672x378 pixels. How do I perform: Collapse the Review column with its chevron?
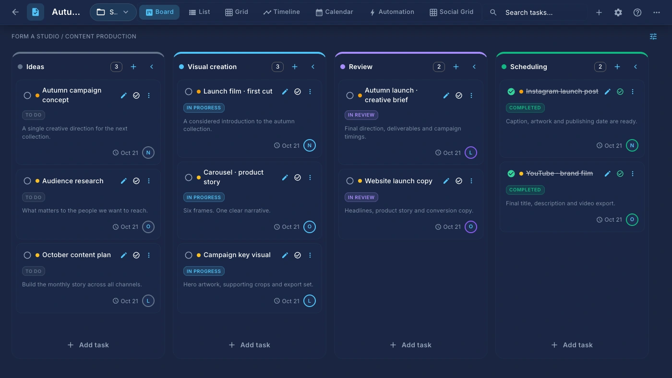474,67
